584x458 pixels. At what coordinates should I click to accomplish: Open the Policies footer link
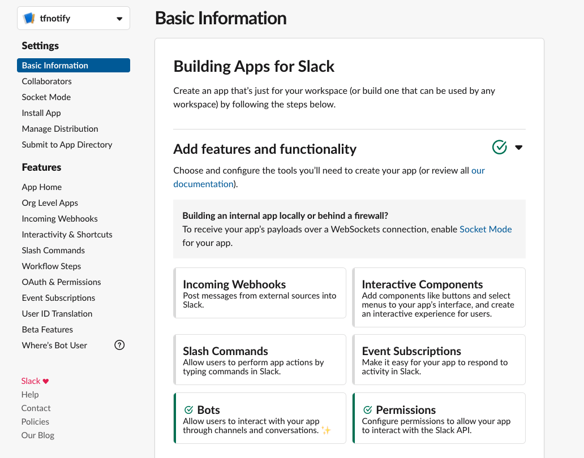click(x=35, y=422)
